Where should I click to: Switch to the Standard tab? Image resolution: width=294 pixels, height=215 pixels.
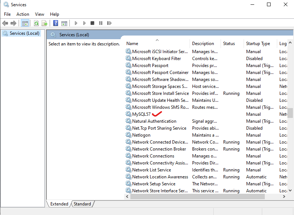pos(82,204)
